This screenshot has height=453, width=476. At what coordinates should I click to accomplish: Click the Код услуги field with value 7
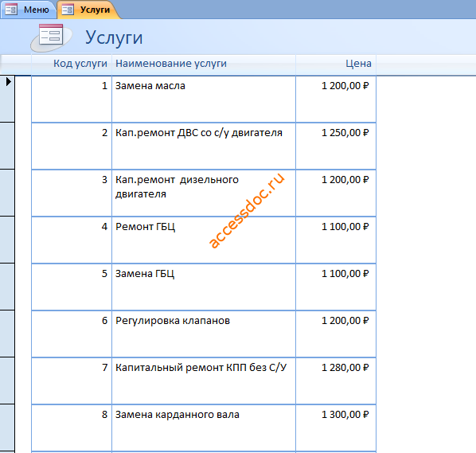pyautogui.click(x=72, y=381)
